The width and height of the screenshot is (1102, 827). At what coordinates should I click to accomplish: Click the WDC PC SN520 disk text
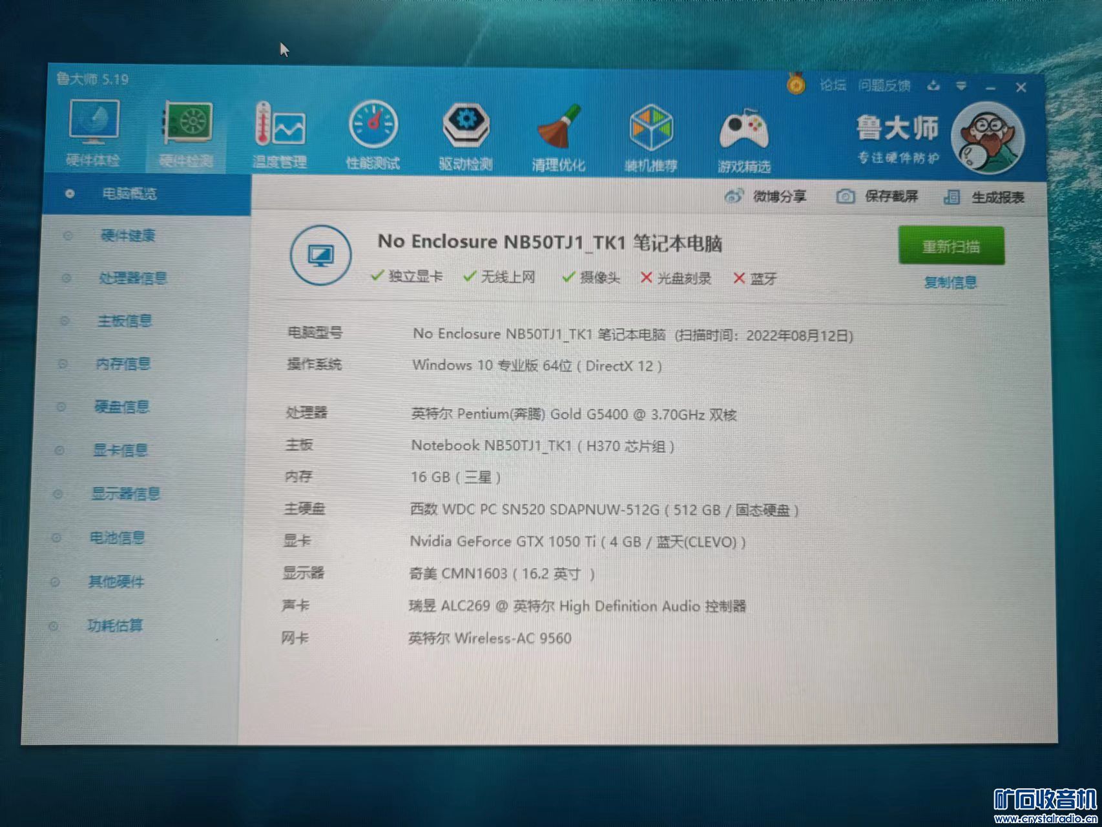(x=605, y=510)
